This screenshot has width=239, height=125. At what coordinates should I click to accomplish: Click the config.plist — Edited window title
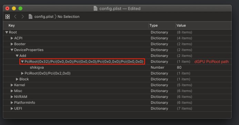(x=120, y=9)
